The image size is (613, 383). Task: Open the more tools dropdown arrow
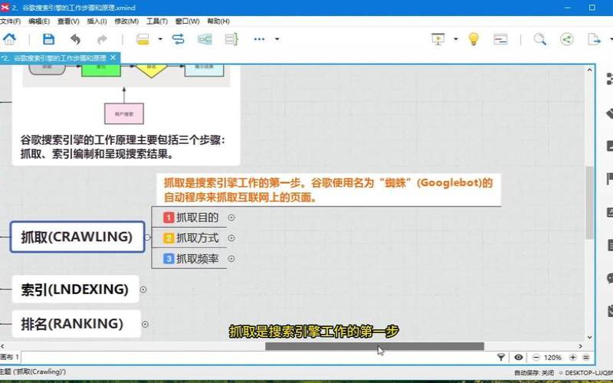pyautogui.click(x=277, y=39)
